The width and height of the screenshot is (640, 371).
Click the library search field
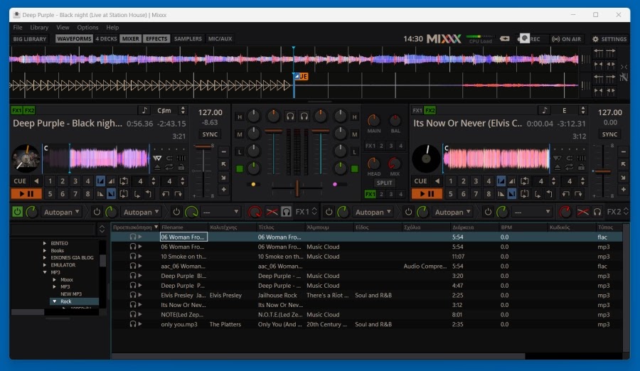click(53, 229)
